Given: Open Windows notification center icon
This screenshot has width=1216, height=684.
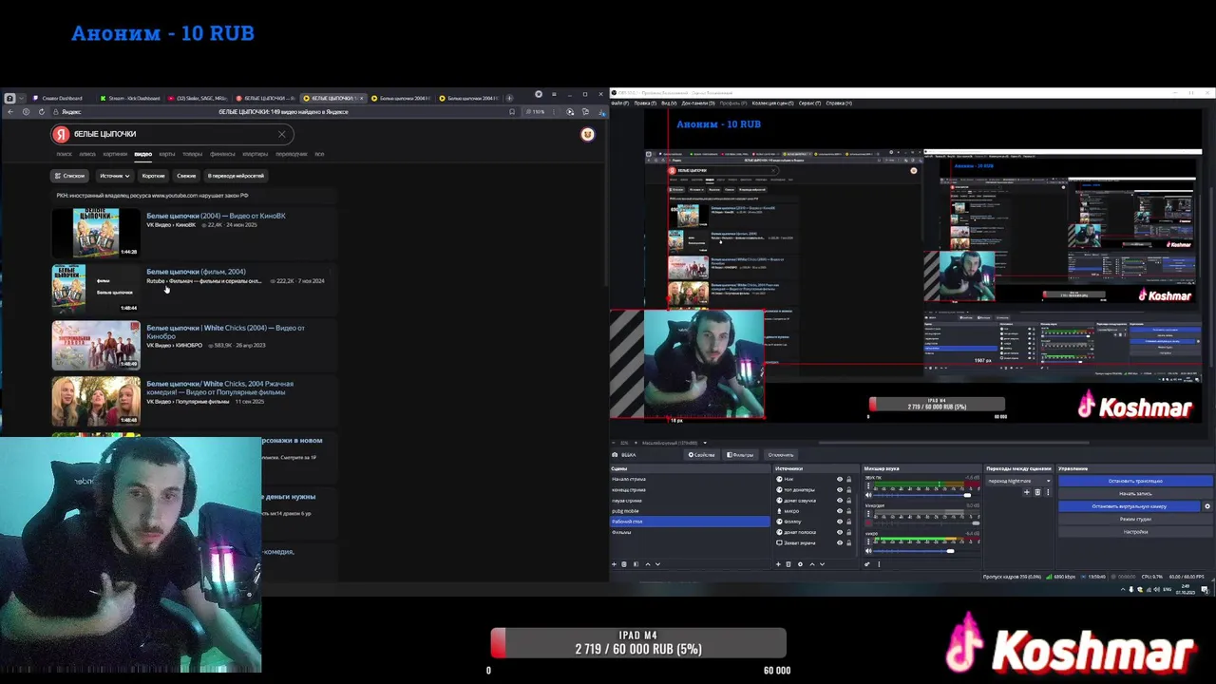Looking at the screenshot, I should [1206, 590].
